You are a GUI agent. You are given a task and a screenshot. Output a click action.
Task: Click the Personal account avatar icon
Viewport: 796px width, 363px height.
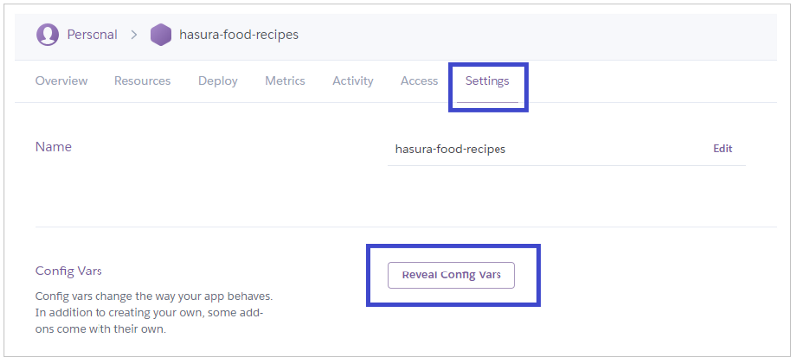[x=47, y=35]
